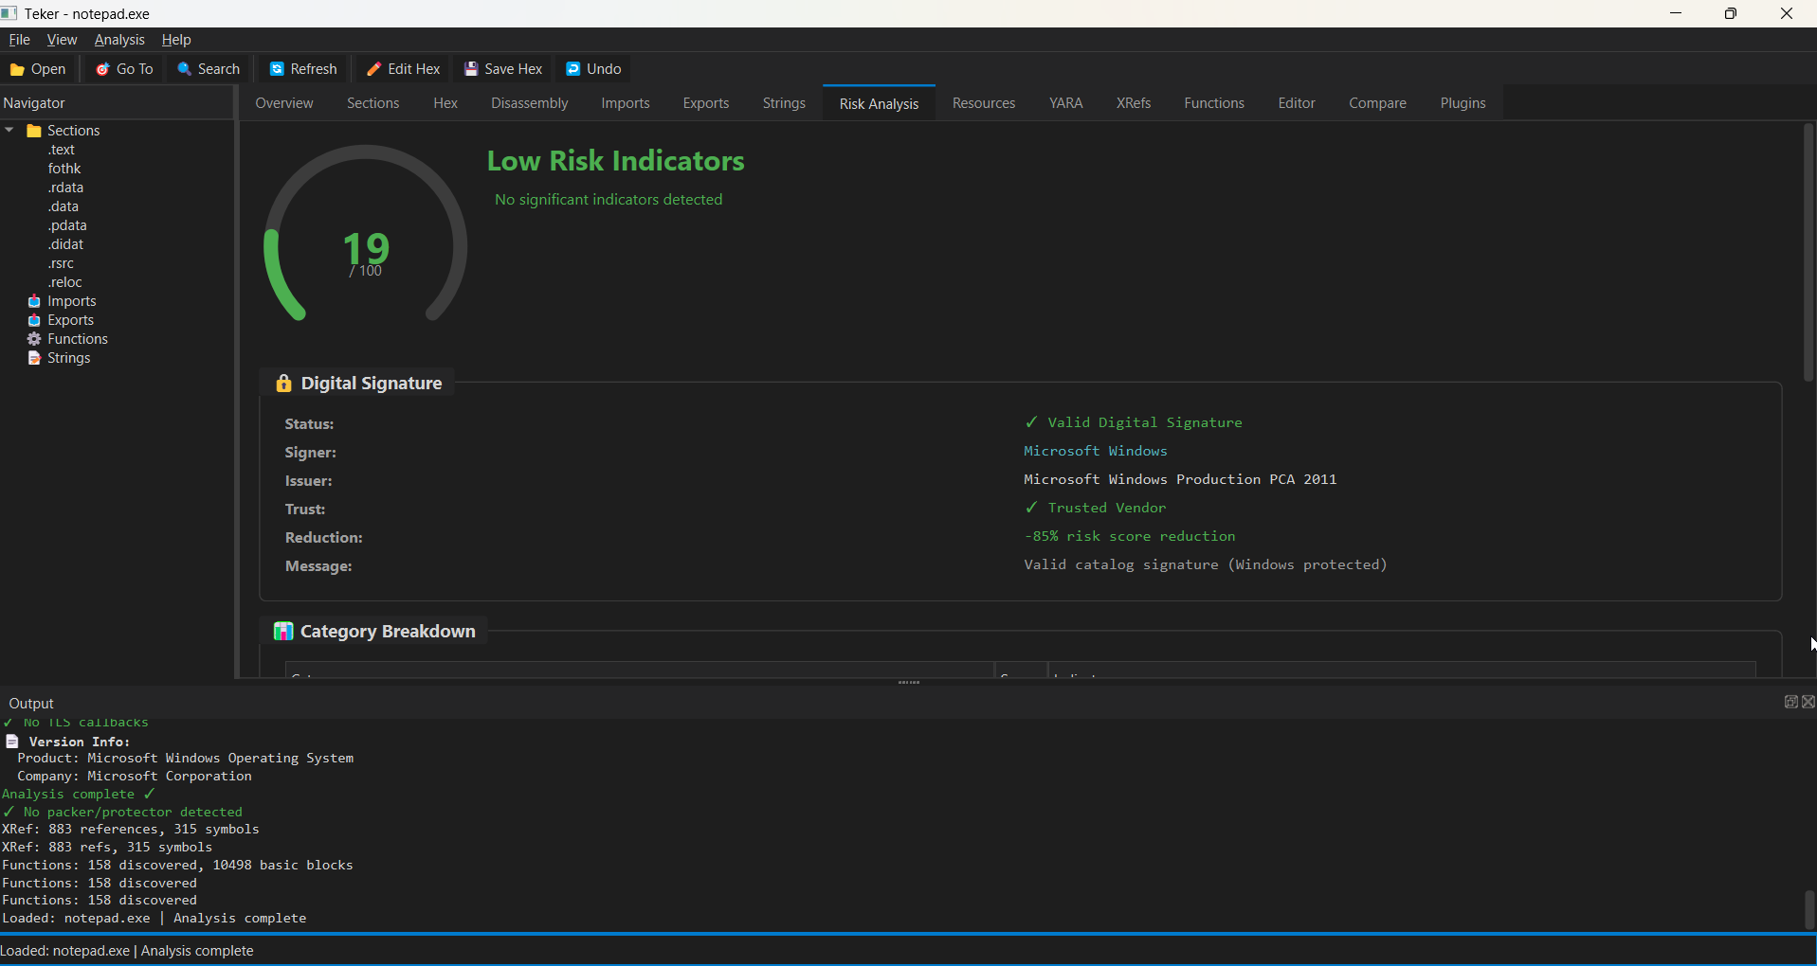The width and height of the screenshot is (1817, 966).
Task: Show Strings via the Navigator icon
Action: 32,357
